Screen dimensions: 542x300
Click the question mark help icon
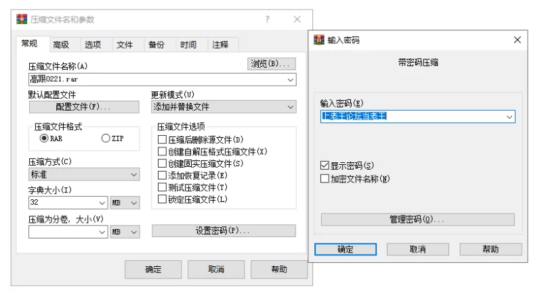267,20
